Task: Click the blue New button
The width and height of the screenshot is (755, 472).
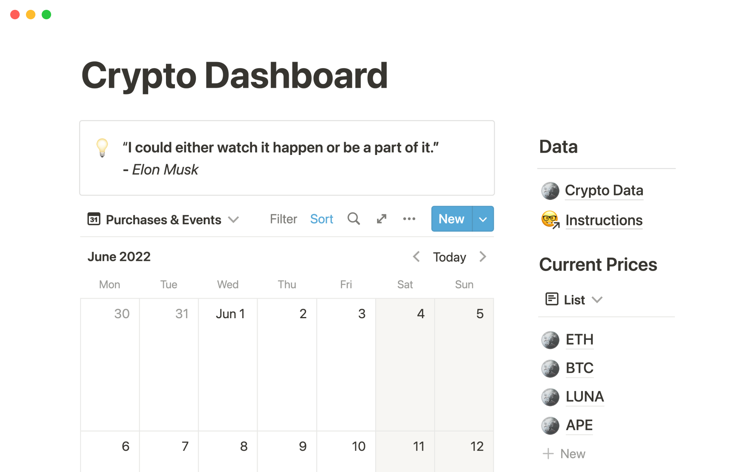Action: (x=451, y=219)
